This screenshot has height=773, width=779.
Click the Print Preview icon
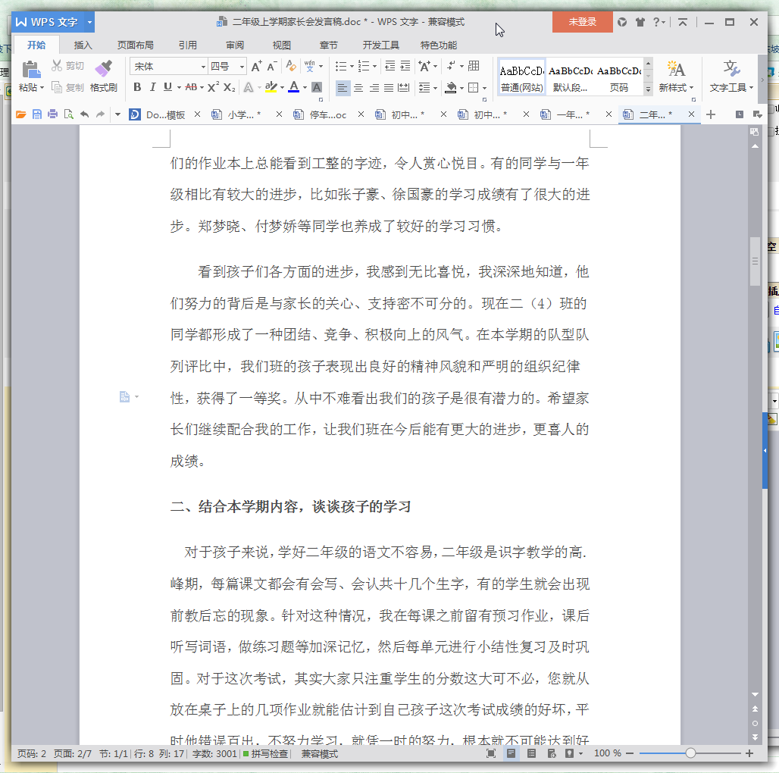(68, 114)
